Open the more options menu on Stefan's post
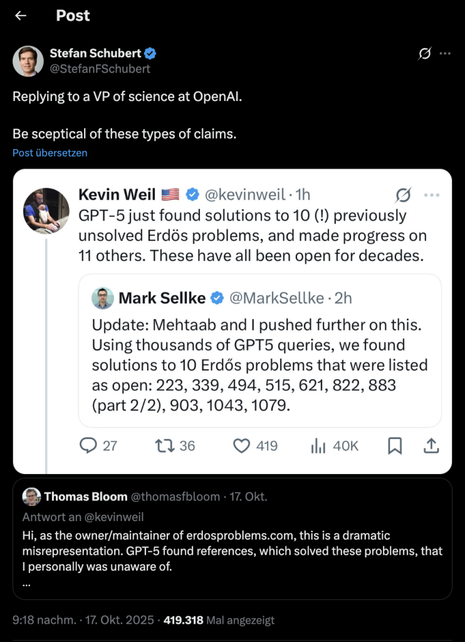The image size is (465, 642). (x=445, y=54)
